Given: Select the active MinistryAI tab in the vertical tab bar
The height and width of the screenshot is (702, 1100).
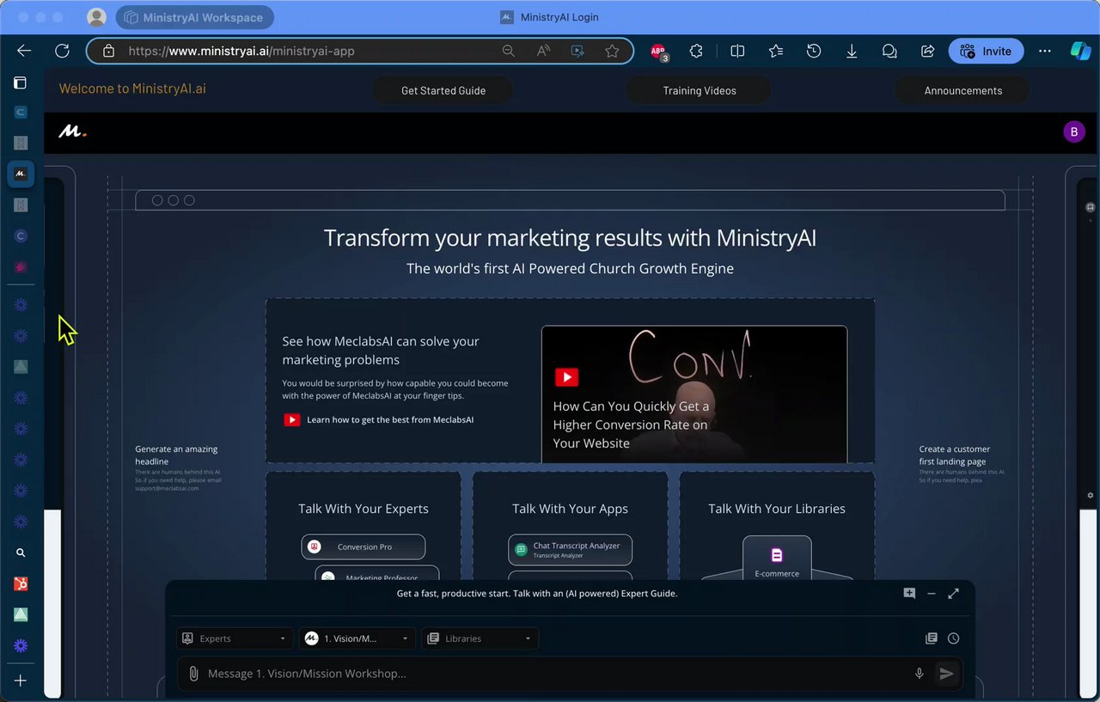Looking at the screenshot, I should [21, 174].
